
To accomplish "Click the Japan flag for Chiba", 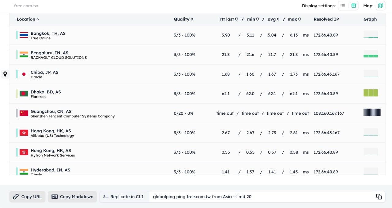I will pyautogui.click(x=24, y=74).
